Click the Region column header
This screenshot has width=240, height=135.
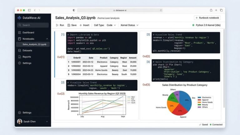[123, 58]
